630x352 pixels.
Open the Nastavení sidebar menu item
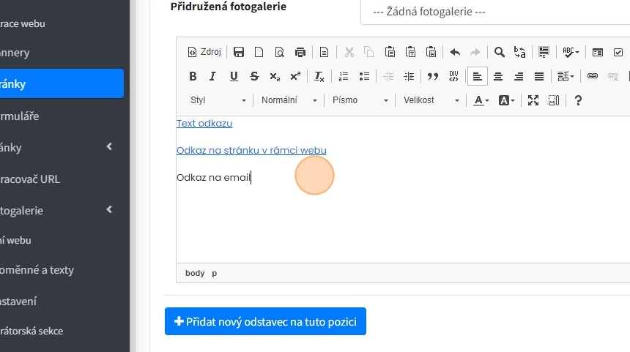pos(22,301)
